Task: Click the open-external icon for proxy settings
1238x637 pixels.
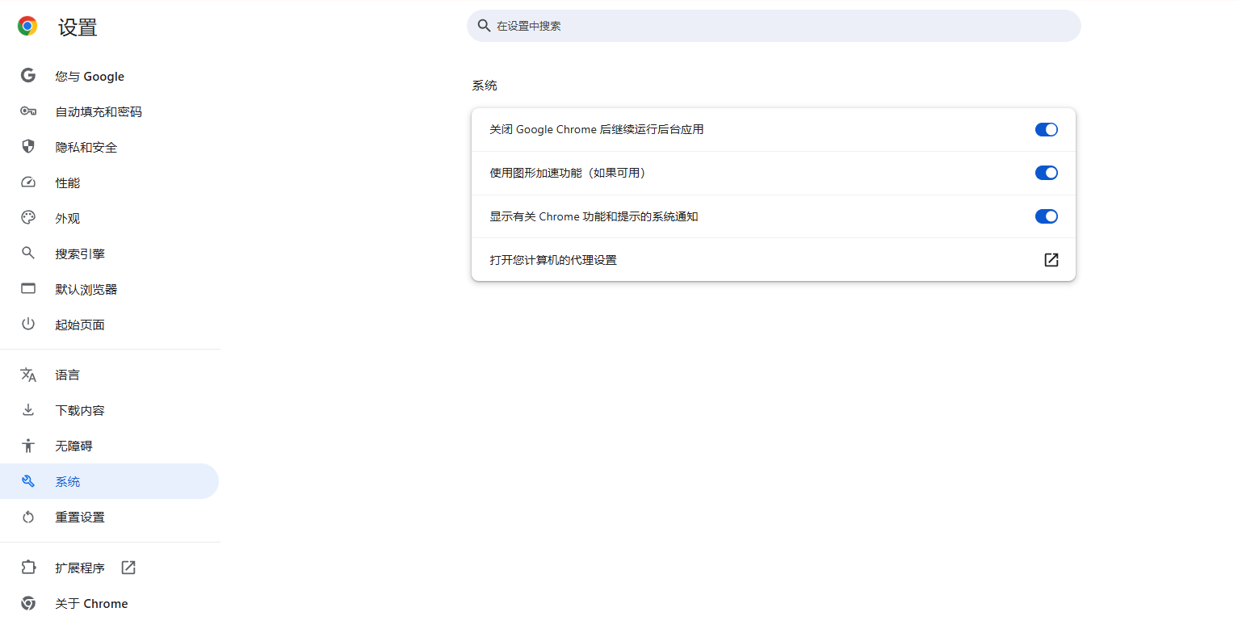Action: click(1051, 260)
